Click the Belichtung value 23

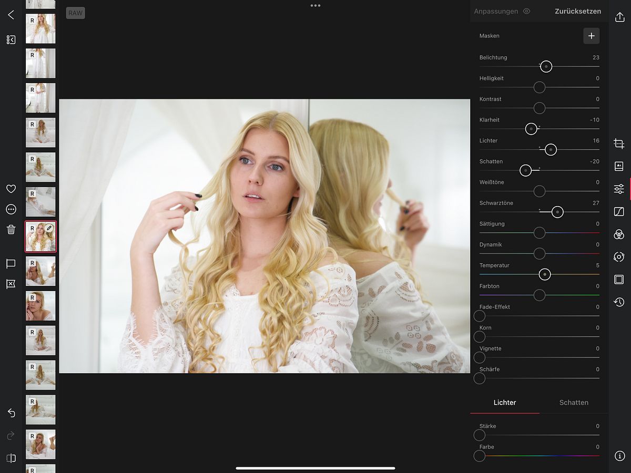click(596, 57)
